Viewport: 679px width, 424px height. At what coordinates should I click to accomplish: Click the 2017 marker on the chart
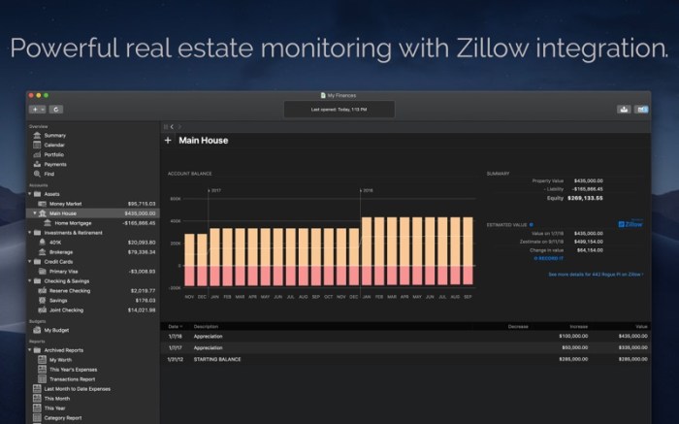pos(214,190)
